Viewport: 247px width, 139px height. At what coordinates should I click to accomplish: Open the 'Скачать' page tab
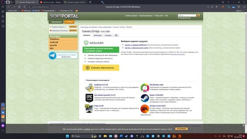tap(86, 35)
